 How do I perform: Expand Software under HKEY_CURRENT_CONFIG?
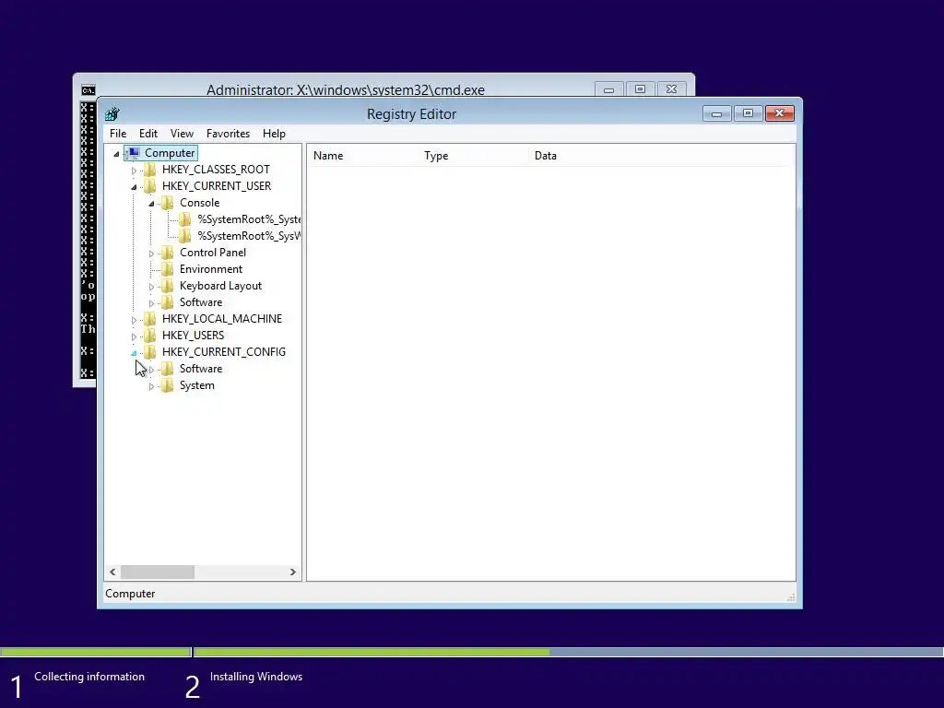(152, 370)
